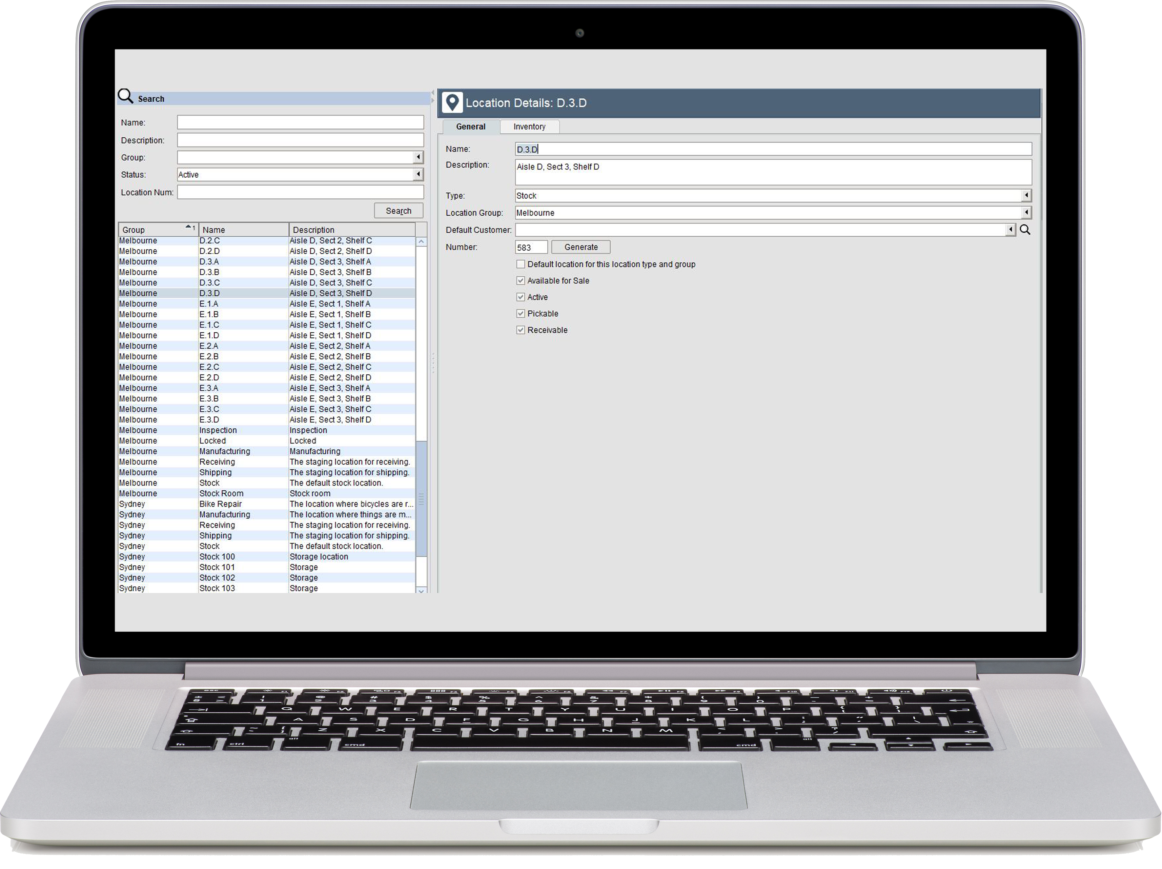Screen dimensions: 1162x869
Task: Expand the Type dropdown showing Stock
Action: pos(1026,195)
